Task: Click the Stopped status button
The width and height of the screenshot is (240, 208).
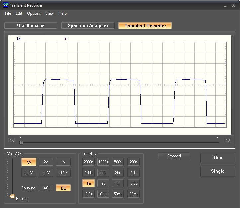Action: point(174,156)
